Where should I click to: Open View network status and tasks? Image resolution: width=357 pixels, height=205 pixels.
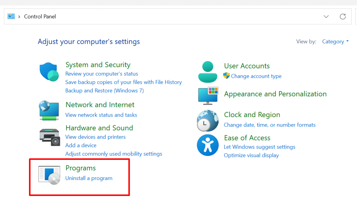101,115
